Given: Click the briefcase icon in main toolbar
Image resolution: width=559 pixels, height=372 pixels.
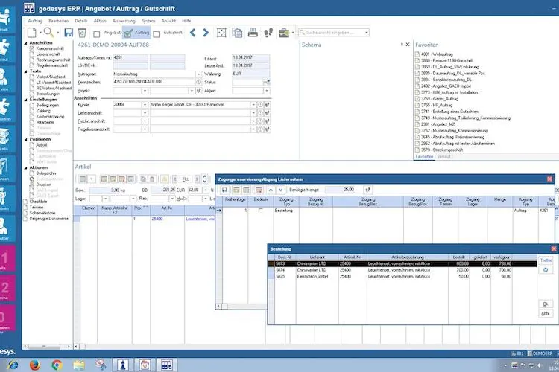Looking at the screenshot, I should pos(284,33).
